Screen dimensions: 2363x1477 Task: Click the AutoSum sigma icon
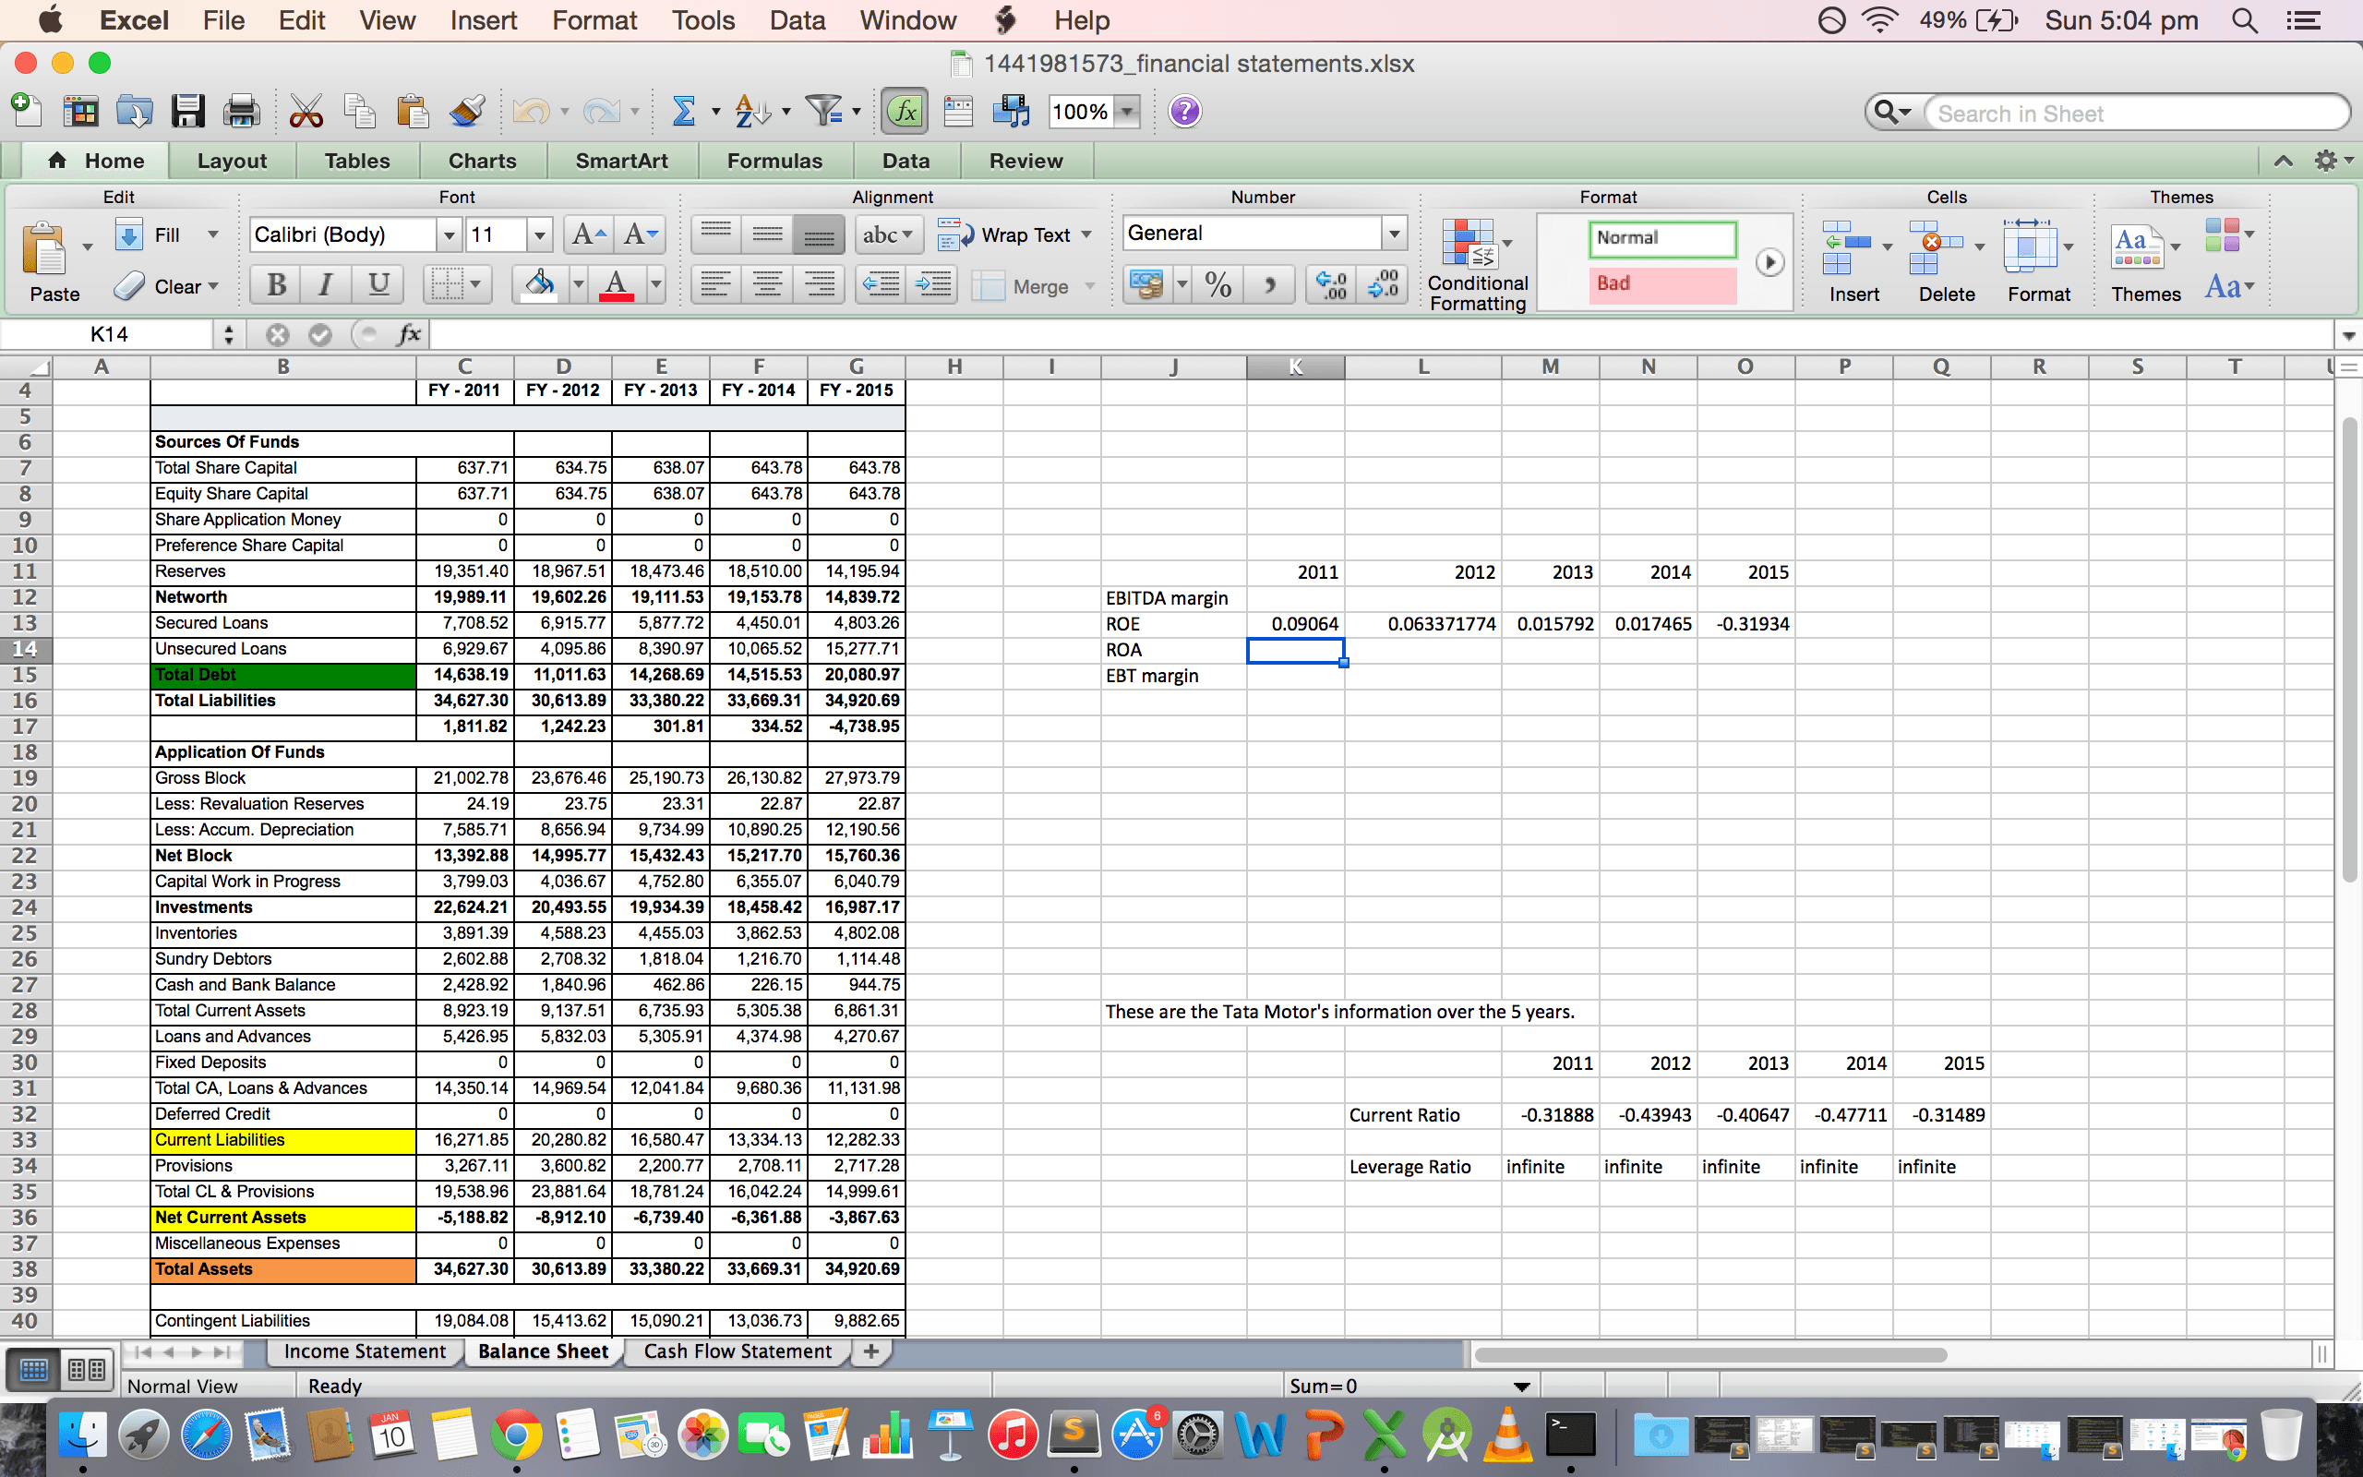683,112
